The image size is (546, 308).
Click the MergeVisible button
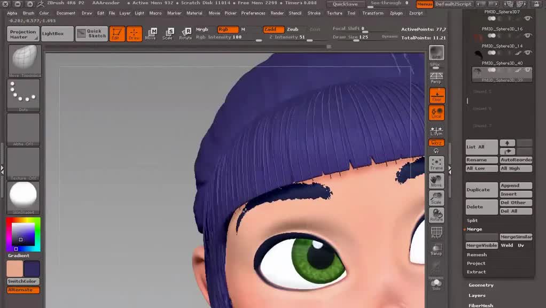[481, 245]
